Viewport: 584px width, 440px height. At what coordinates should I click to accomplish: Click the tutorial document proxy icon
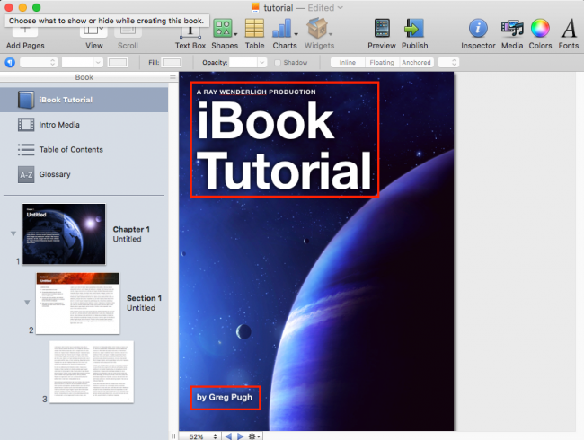coord(255,7)
